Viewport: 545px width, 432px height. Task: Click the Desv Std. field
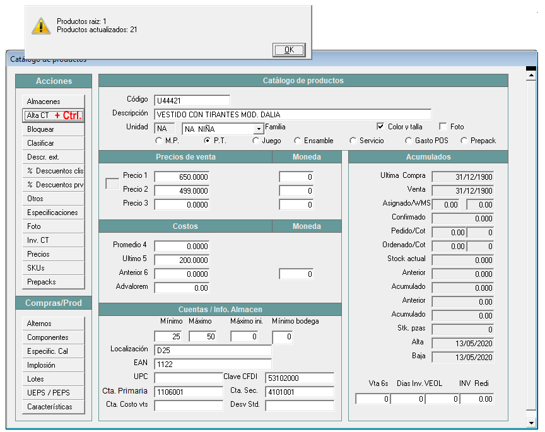300,406
